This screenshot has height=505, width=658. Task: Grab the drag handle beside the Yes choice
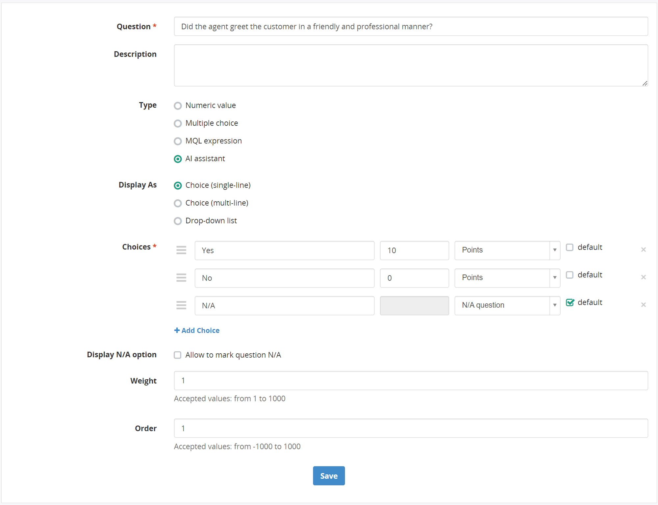(x=181, y=250)
